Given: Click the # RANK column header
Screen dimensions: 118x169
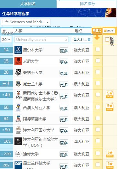Looking at the screenshot, I should 7,32.
